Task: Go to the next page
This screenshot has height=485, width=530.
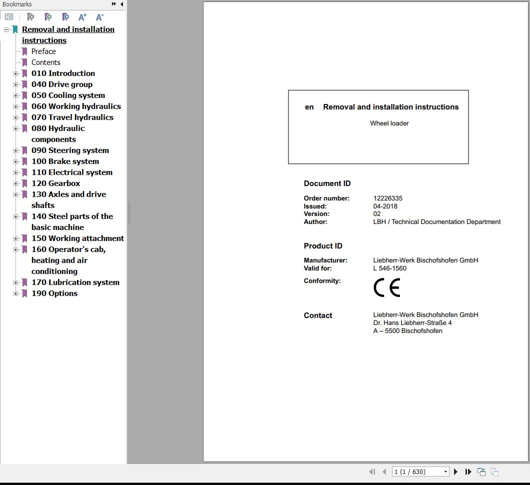Action: 455,471
